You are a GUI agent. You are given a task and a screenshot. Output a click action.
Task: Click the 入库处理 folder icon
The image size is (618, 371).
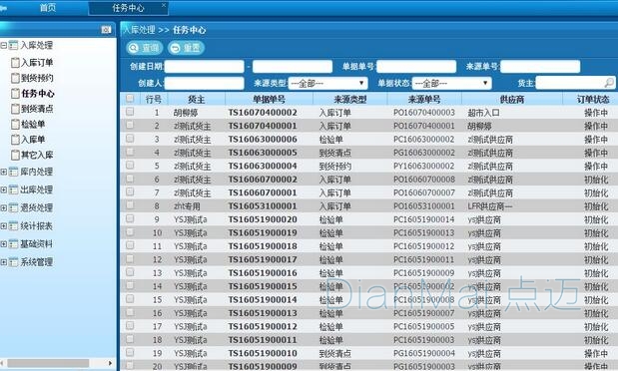pyautogui.click(x=13, y=45)
